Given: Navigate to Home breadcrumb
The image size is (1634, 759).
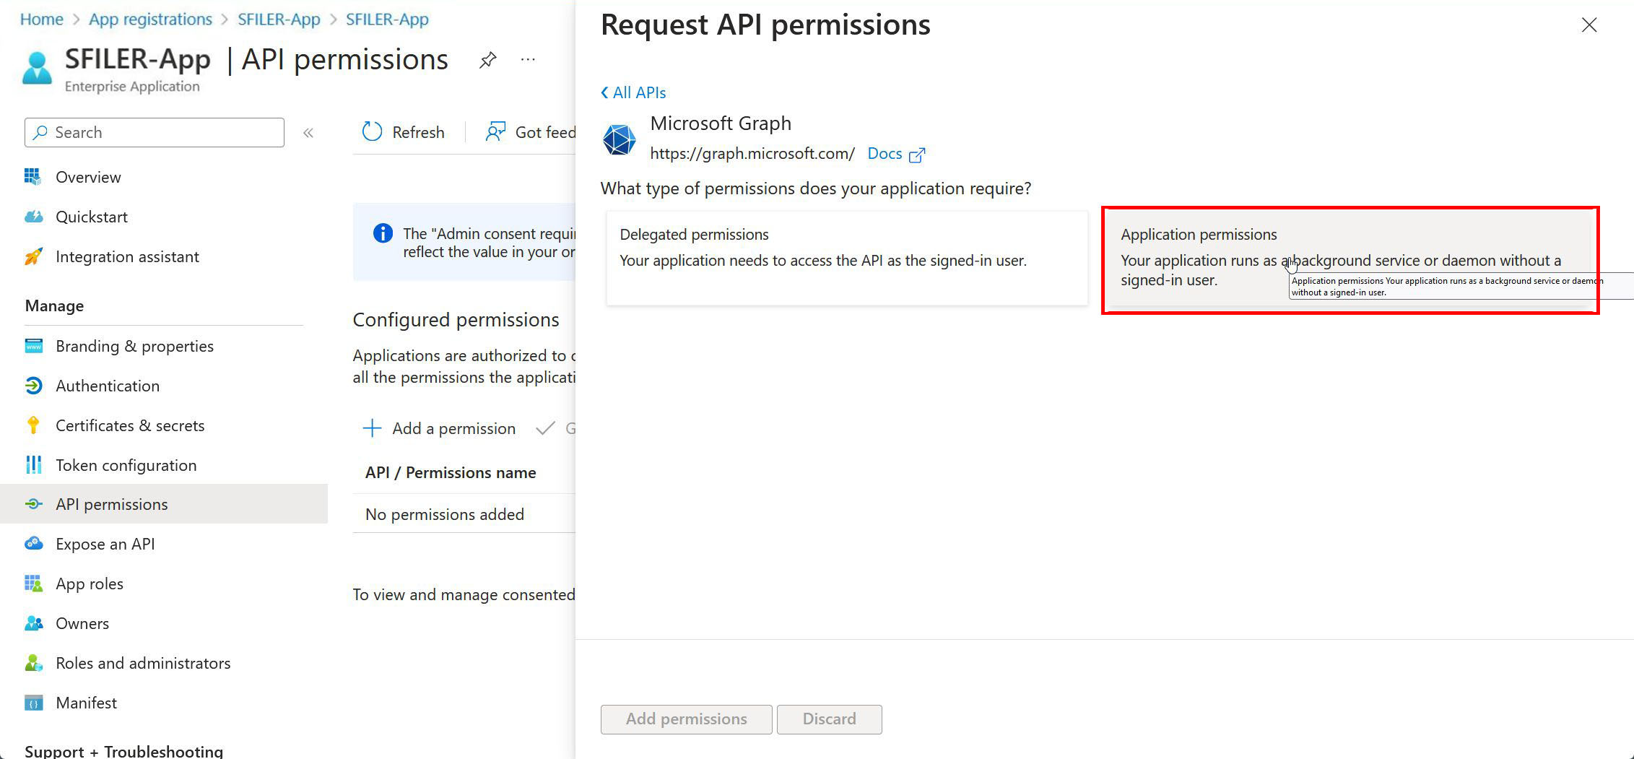Looking at the screenshot, I should click(x=42, y=19).
